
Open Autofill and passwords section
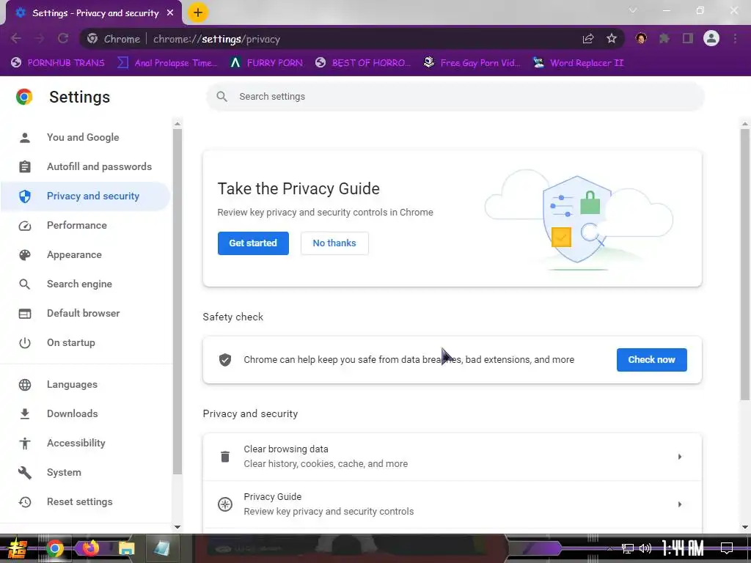tap(85, 166)
